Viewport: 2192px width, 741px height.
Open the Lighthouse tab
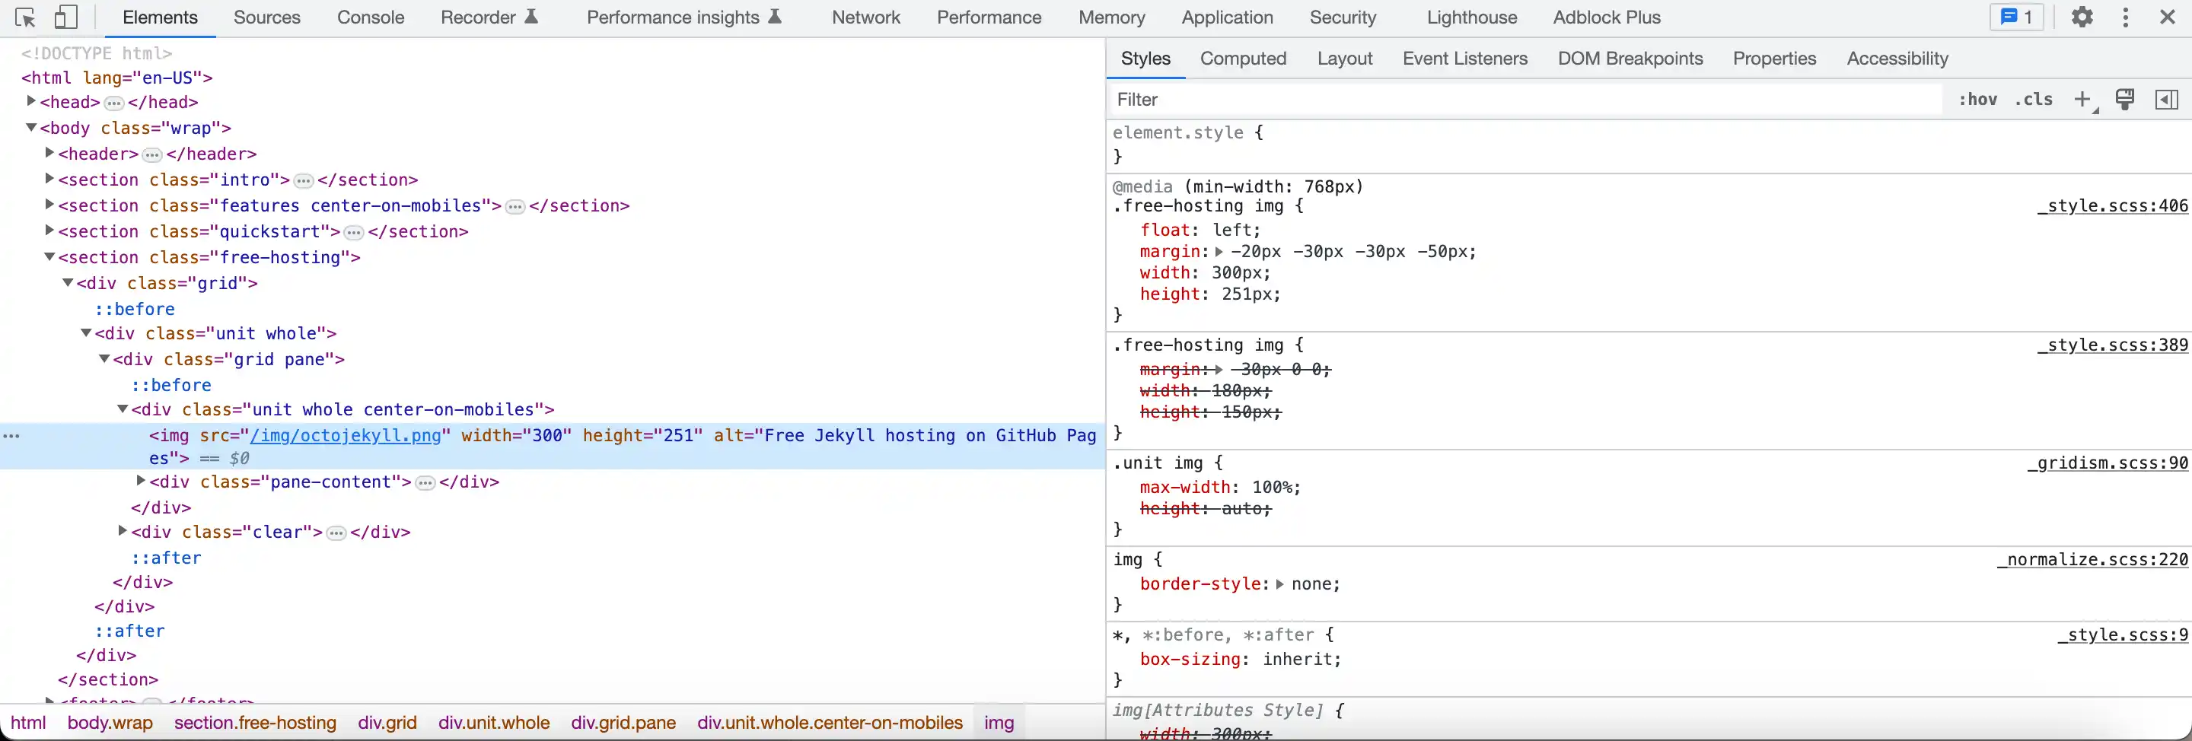pos(1471,17)
